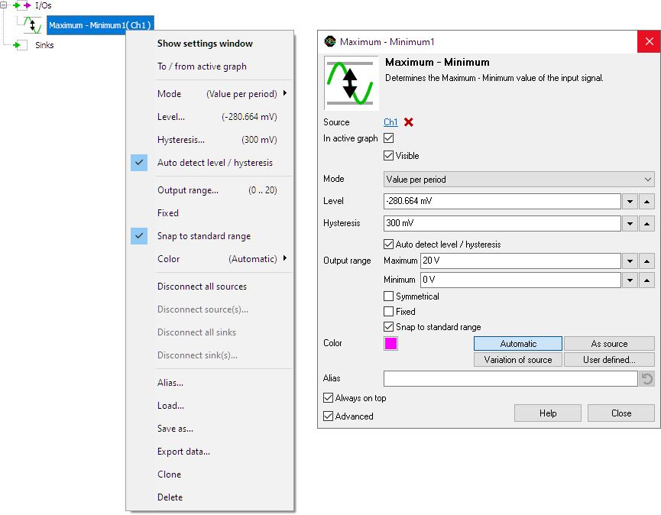The image size is (661, 515).
Task: Select the Sinks tree item
Action: pos(44,45)
